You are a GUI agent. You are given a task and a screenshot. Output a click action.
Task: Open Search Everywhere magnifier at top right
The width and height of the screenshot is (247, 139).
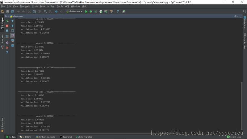[245, 11]
